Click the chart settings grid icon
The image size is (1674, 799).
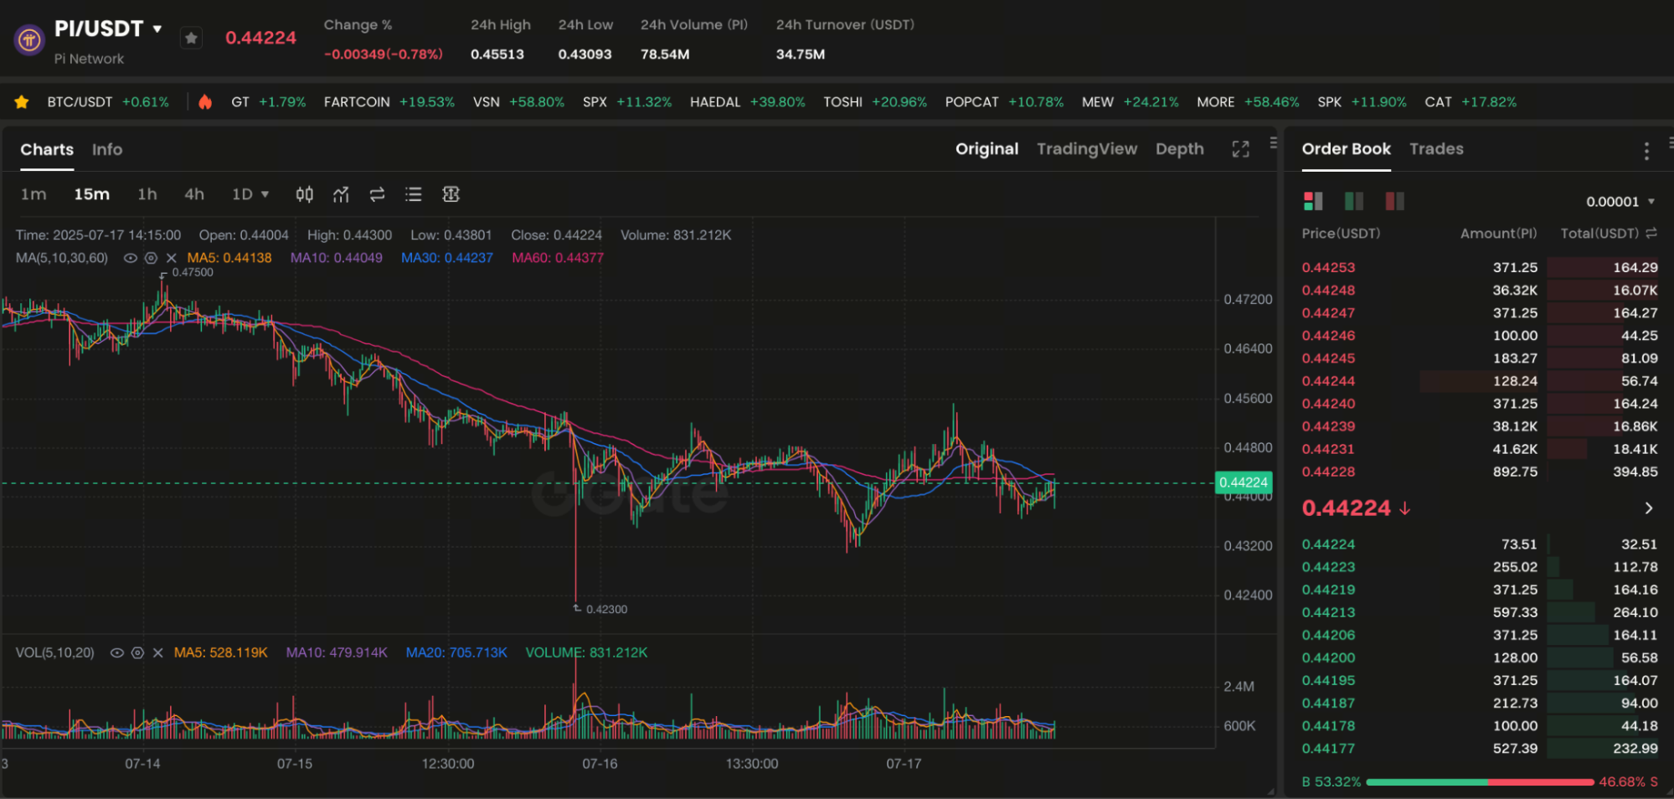pos(451,194)
